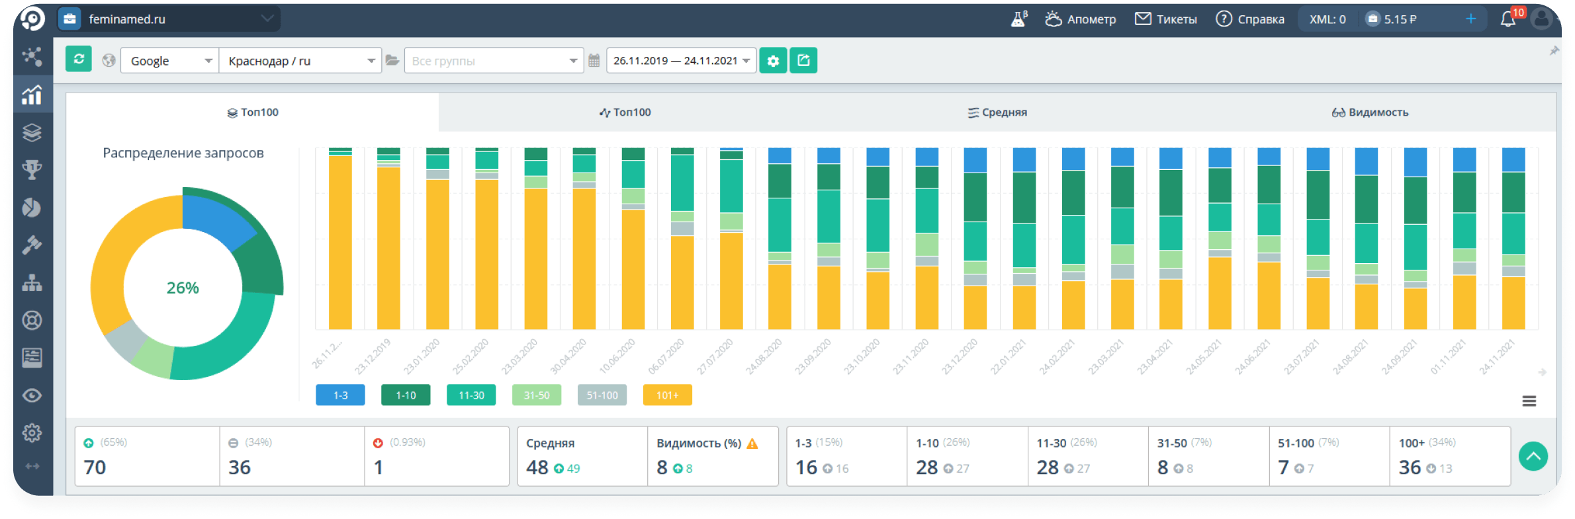This screenshot has height=519, width=1575.
Task: Open settings with the green gear button
Action: [772, 61]
